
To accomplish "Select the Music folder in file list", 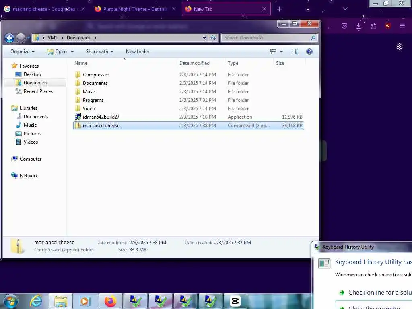I will pyautogui.click(x=188, y=92).
